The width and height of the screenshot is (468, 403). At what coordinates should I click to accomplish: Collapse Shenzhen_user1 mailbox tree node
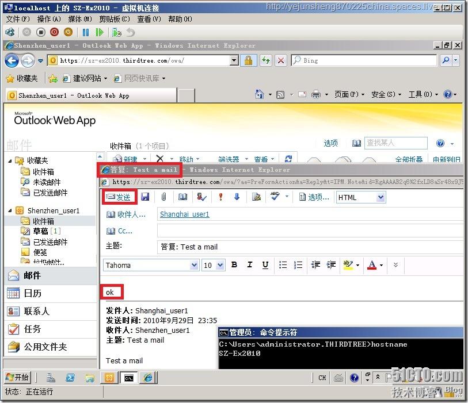pyautogui.click(x=10, y=210)
